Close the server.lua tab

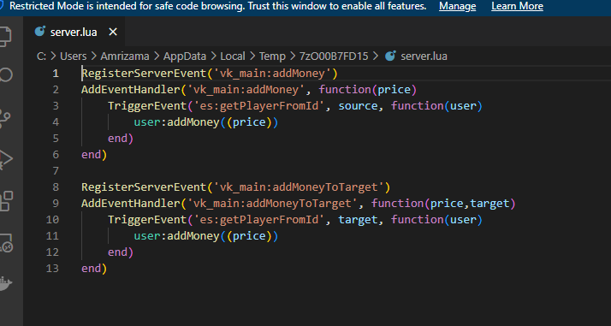[x=113, y=32]
